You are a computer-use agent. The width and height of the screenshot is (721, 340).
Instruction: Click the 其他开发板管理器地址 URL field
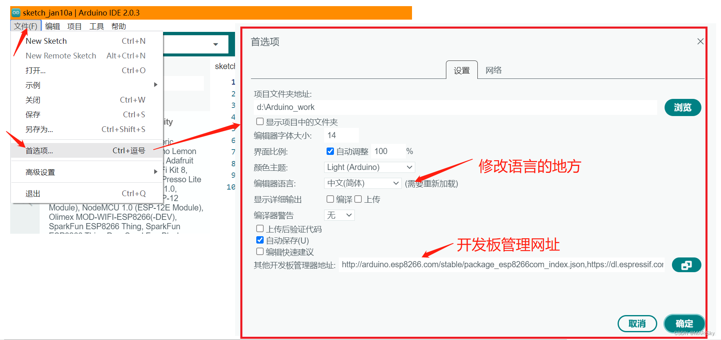[502, 265]
